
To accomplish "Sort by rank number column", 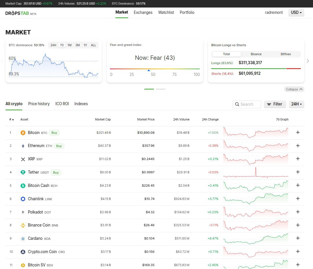I will click(12, 119).
